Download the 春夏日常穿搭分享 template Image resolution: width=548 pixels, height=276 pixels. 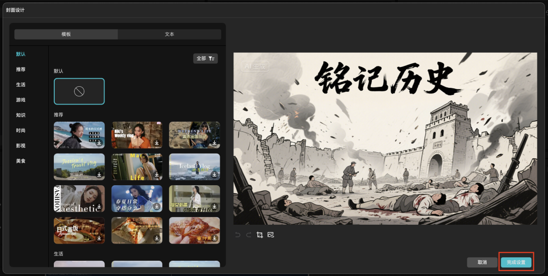(157, 206)
